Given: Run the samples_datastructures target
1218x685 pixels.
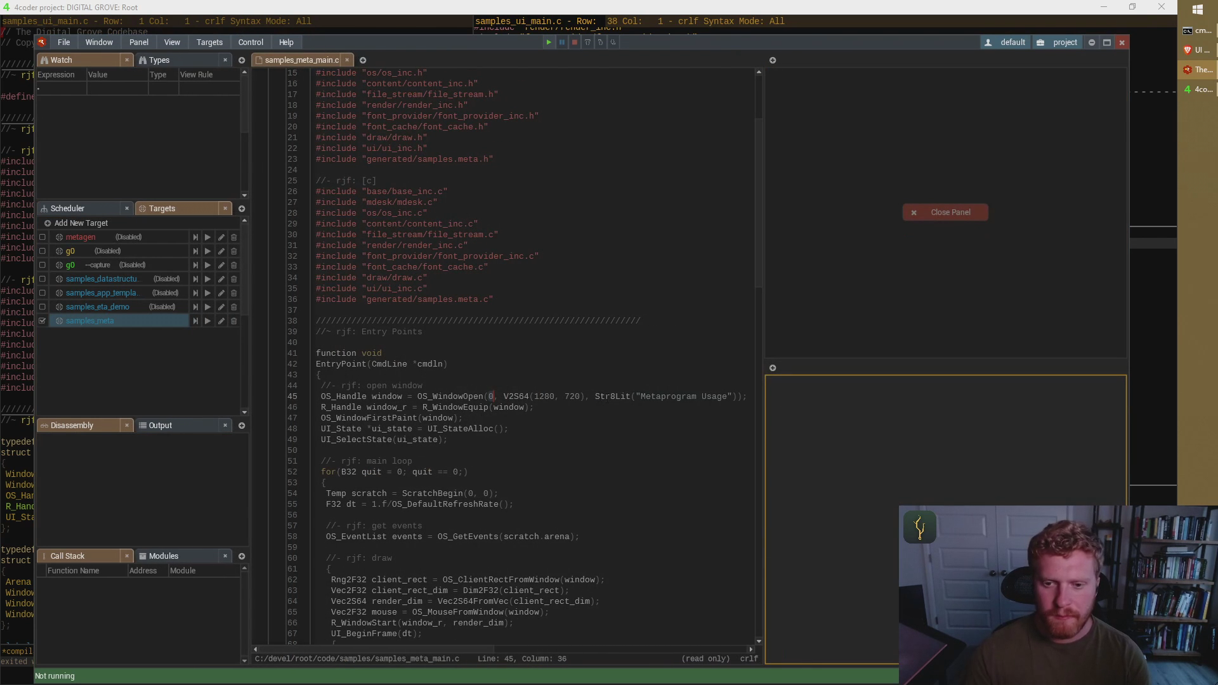Looking at the screenshot, I should [207, 279].
